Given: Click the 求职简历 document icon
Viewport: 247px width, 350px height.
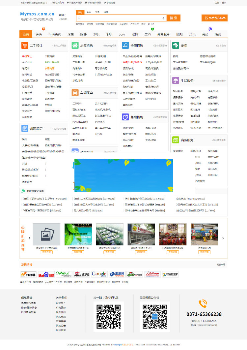Looking at the screenshot, I should coord(25,128).
